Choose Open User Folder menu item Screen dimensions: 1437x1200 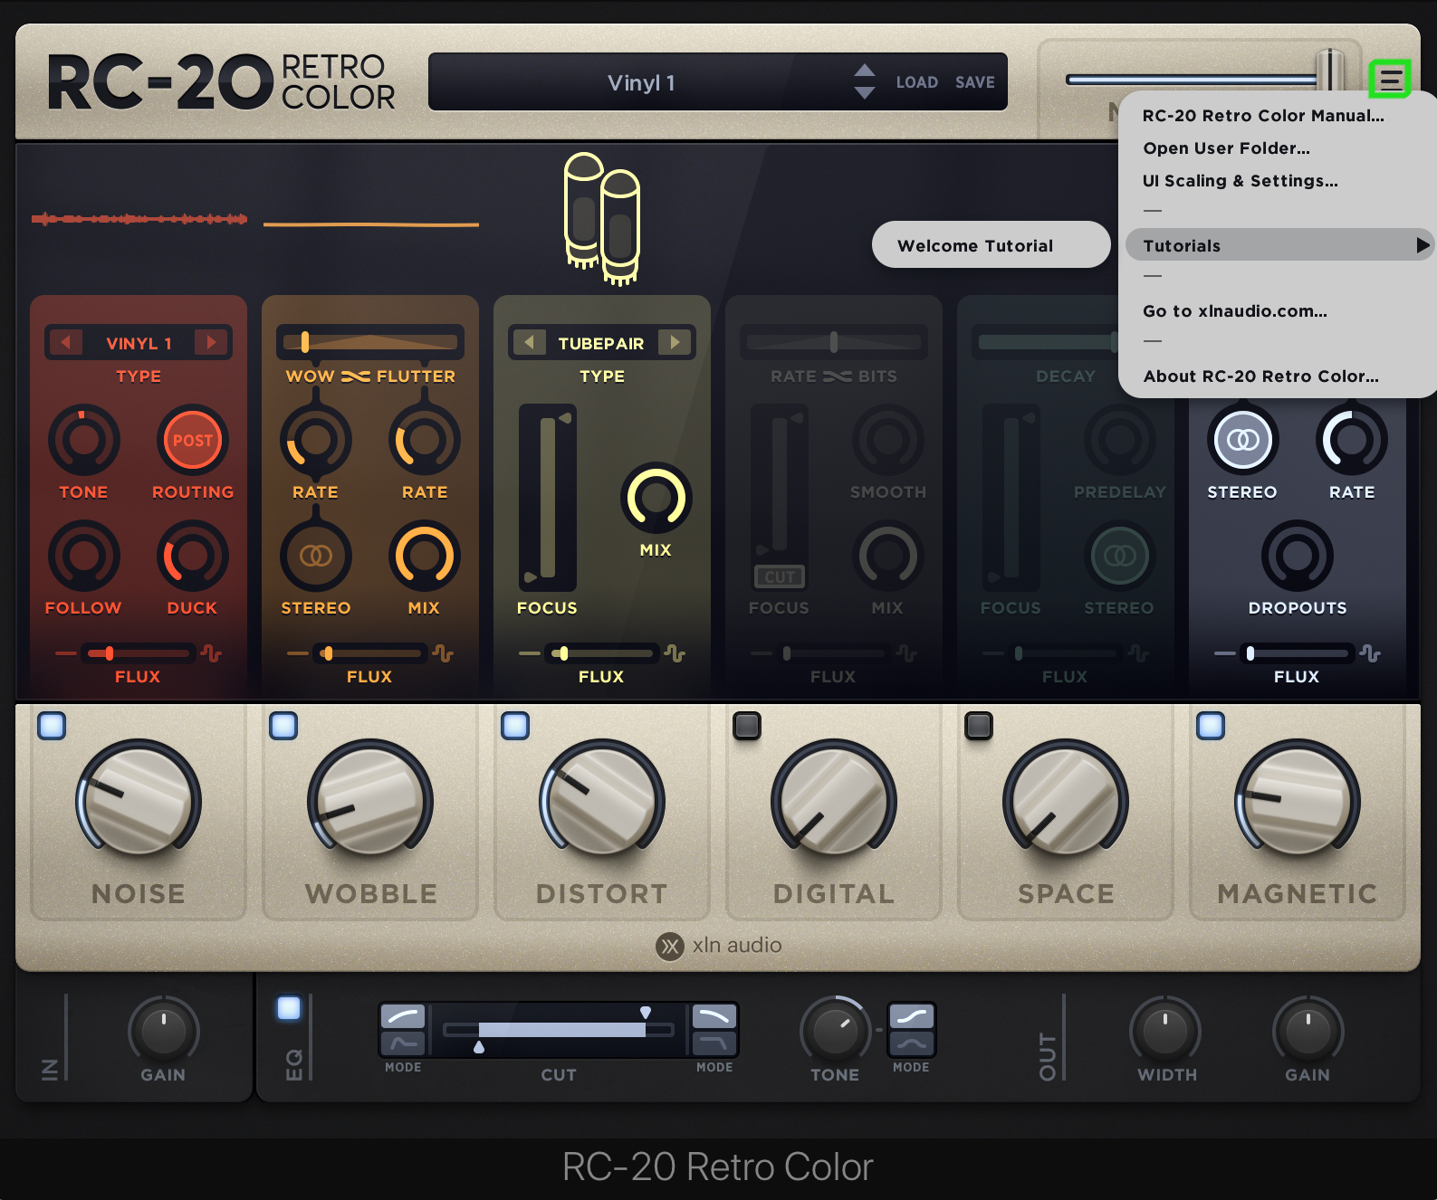(x=1226, y=148)
